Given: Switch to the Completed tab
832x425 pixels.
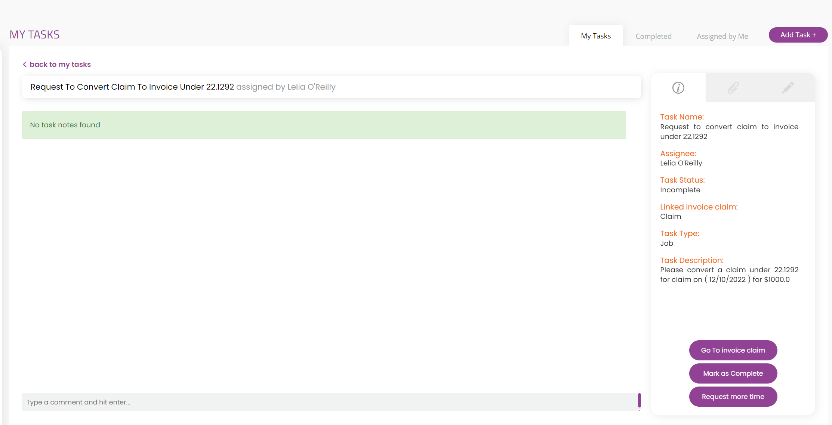Looking at the screenshot, I should pyautogui.click(x=653, y=36).
